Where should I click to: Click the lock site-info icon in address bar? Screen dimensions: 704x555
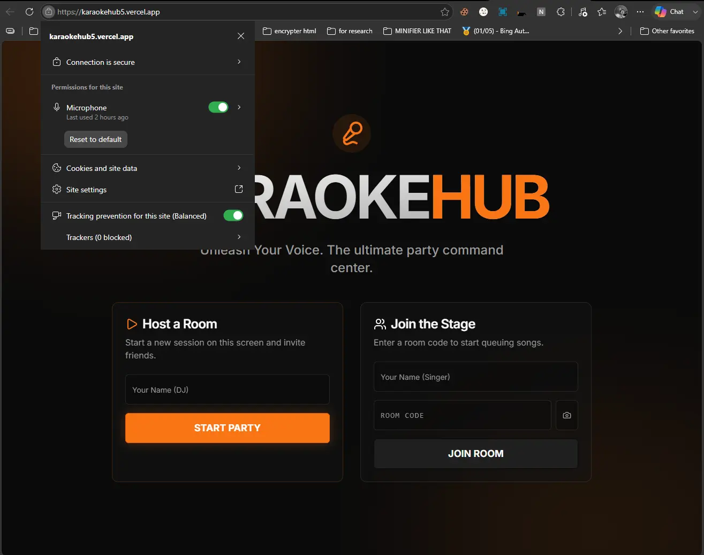[x=49, y=12]
